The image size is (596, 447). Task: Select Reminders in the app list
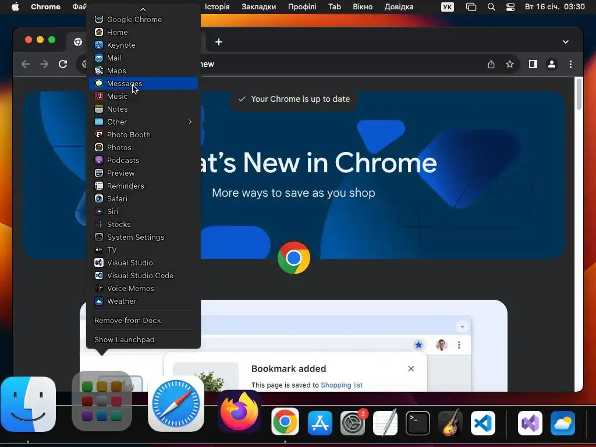coord(144,186)
